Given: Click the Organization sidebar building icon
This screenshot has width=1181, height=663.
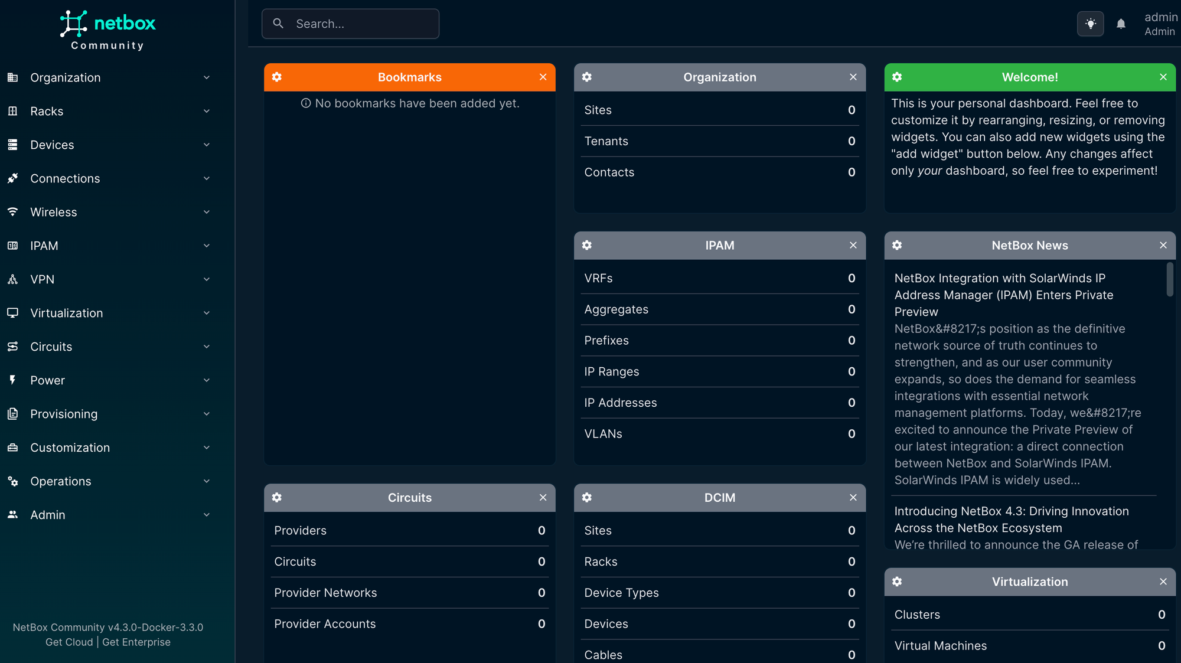Looking at the screenshot, I should 12,77.
